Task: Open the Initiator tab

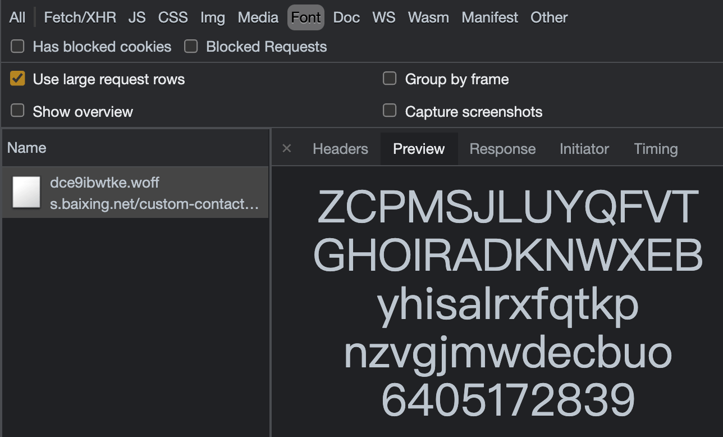Action: pyautogui.click(x=584, y=149)
